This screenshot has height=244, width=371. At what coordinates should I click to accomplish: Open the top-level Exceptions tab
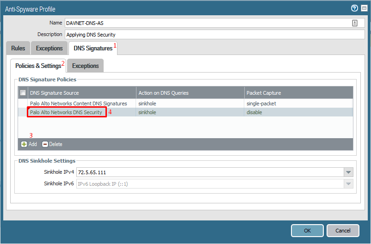(49, 48)
